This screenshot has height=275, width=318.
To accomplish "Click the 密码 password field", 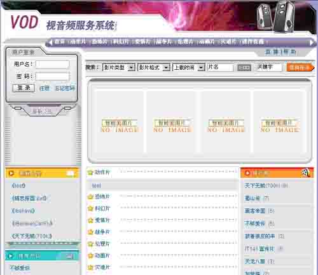I will pyautogui.click(x=52, y=76).
